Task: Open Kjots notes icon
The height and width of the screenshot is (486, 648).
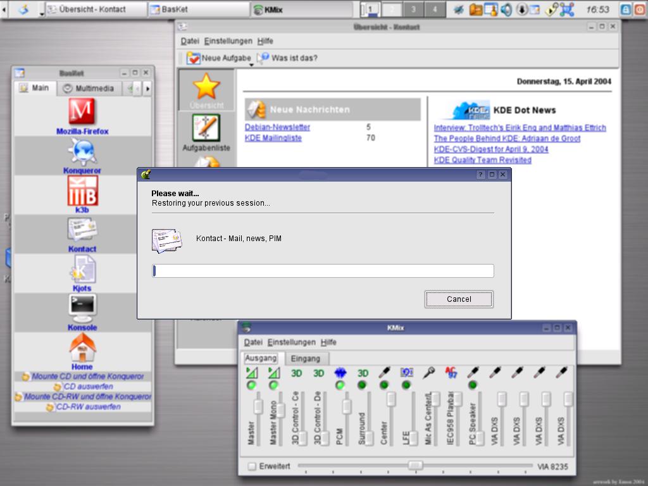Action: coord(82,268)
